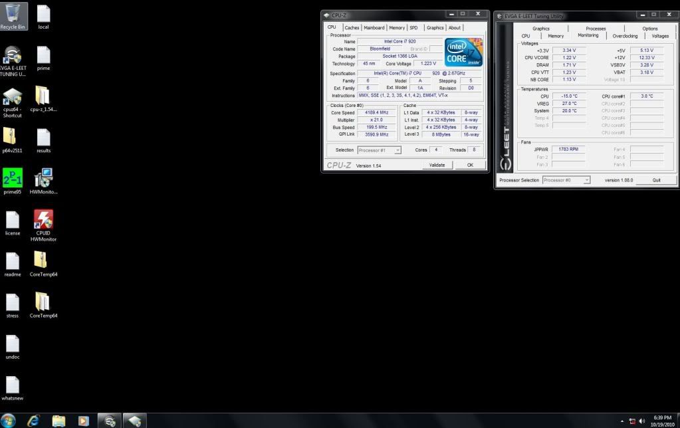The height and width of the screenshot is (428, 680).
Task: Click the Multiplier value 'x 21.0'
Action: 376,120
